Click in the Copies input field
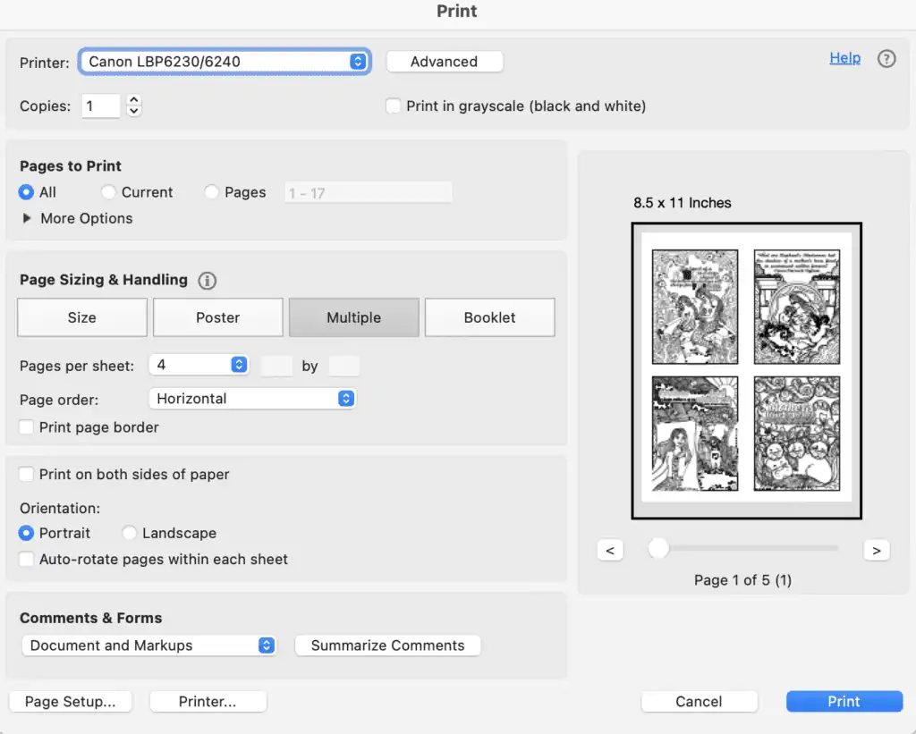This screenshot has height=734, width=916. [x=101, y=105]
